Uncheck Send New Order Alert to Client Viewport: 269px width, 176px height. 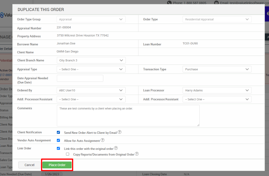(58, 132)
